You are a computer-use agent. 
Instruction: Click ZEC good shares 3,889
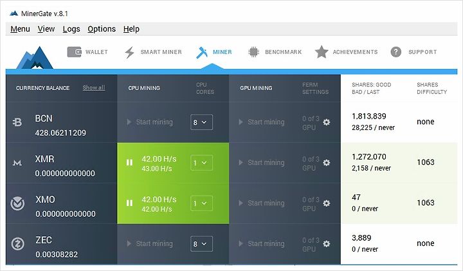(x=361, y=238)
